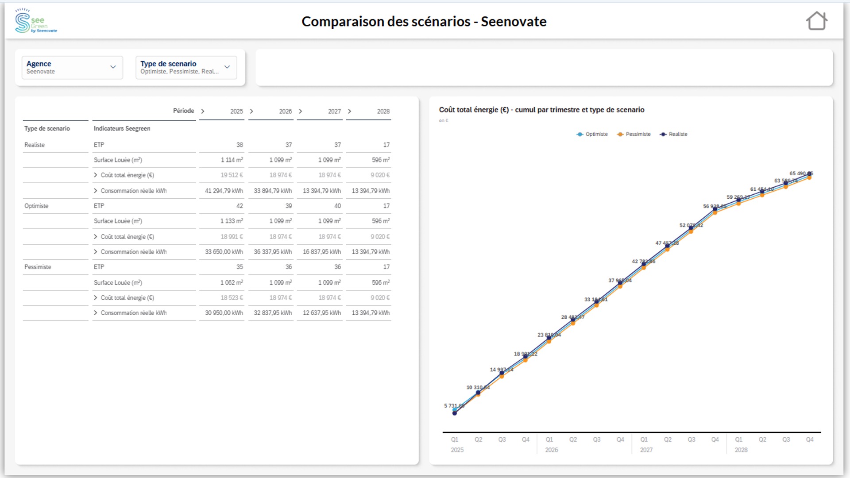Expand Realiste Coût total énergie row

96,175
